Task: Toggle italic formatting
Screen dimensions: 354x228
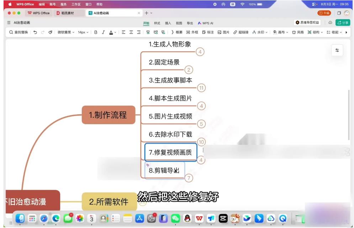Action: 103,32
